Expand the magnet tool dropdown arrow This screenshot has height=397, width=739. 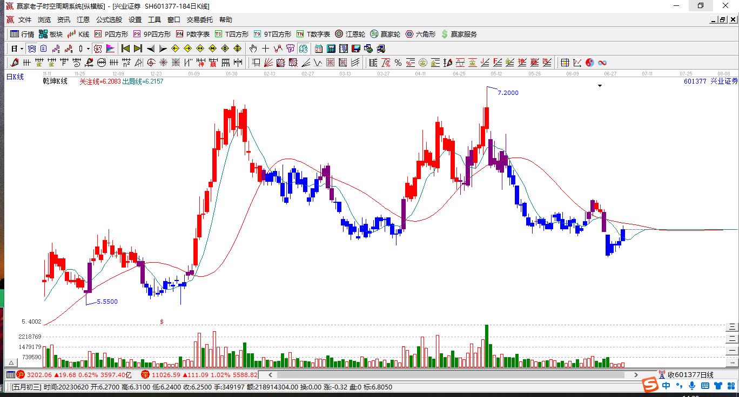pyautogui.click(x=88, y=48)
